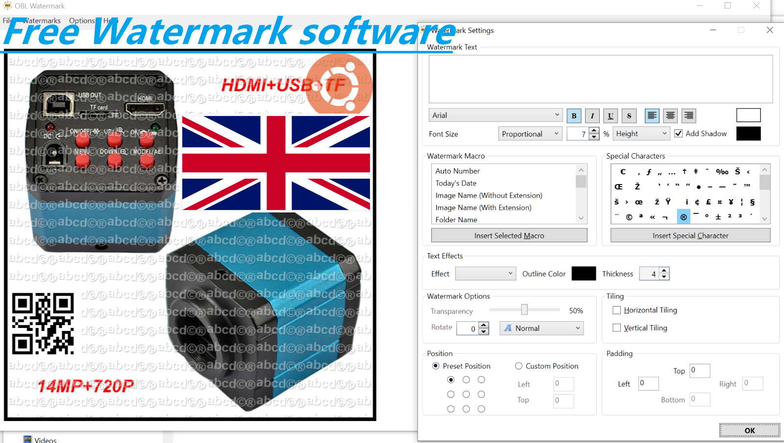The width and height of the screenshot is (784, 443).
Task: Select the registered ® special character
Action: click(x=684, y=217)
